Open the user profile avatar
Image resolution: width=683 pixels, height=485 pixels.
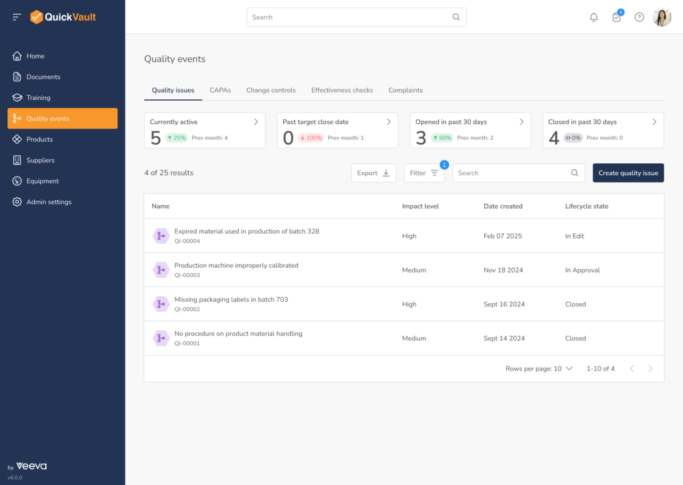pyautogui.click(x=662, y=17)
